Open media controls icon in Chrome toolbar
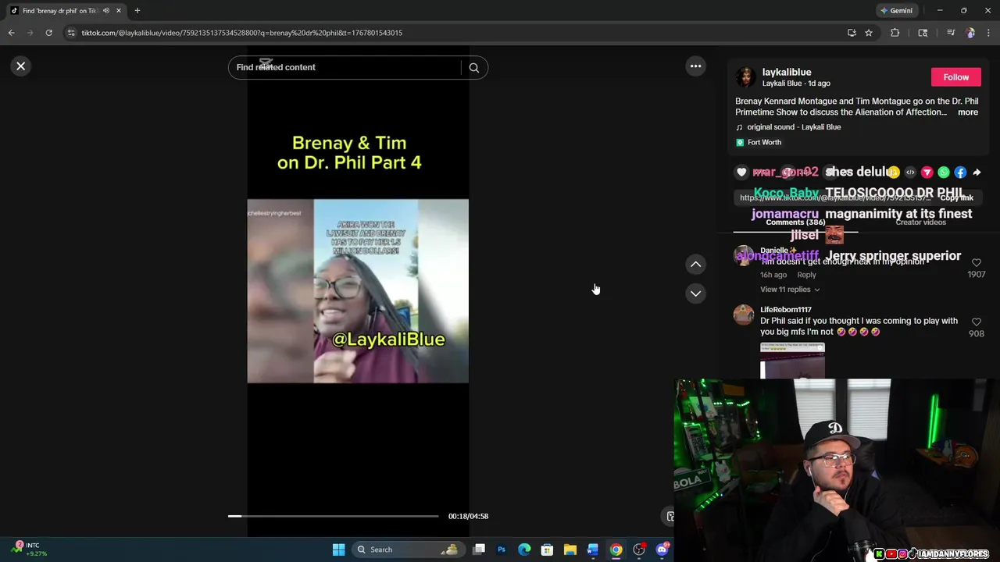 [951, 33]
